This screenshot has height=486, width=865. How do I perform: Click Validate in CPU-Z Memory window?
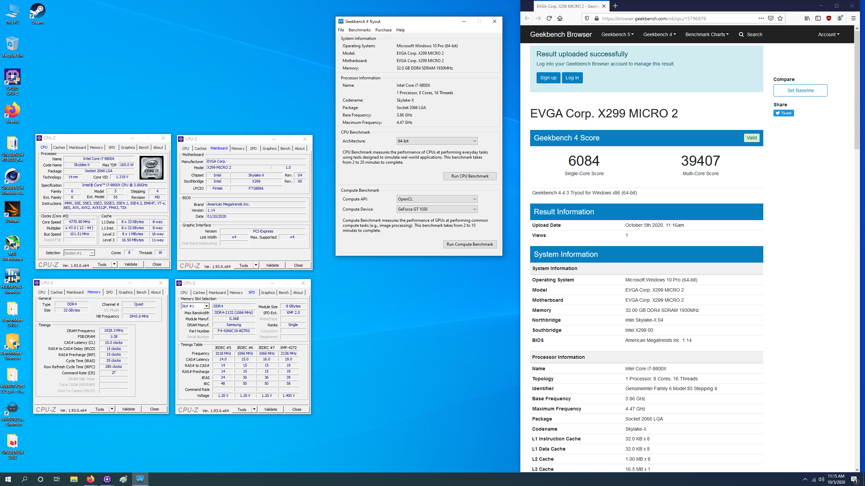click(128, 409)
